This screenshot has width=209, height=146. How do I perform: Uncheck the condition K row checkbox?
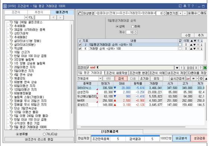(80, 49)
